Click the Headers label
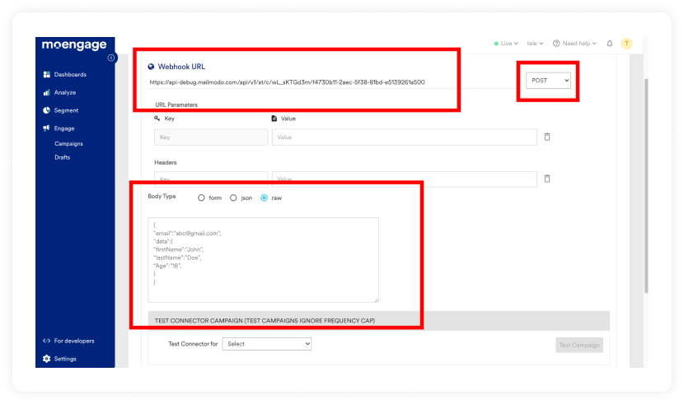This screenshot has height=404, width=684. pyautogui.click(x=166, y=162)
